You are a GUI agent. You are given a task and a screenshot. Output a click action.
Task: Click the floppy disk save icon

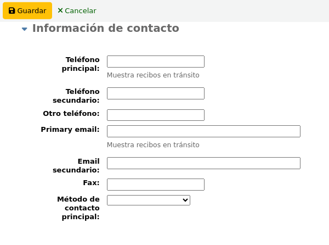point(12,10)
